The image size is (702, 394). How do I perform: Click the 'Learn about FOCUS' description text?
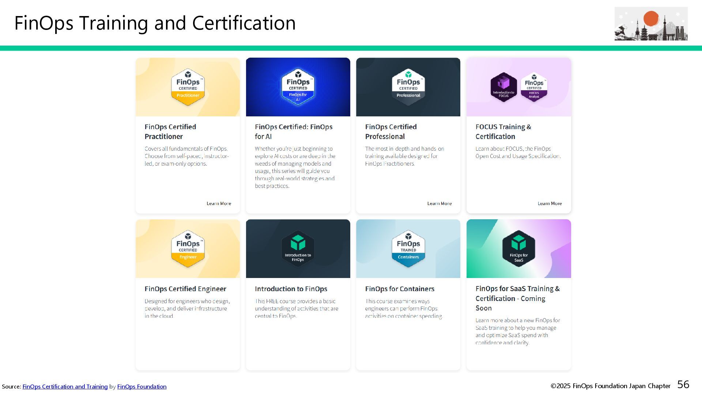click(x=518, y=152)
